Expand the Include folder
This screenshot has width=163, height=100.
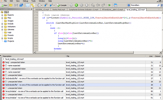pos(2,24)
